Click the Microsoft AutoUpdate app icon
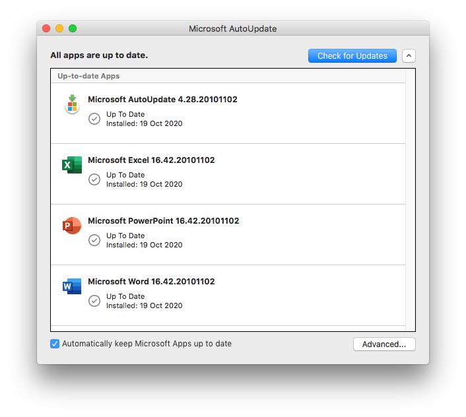 coord(72,104)
